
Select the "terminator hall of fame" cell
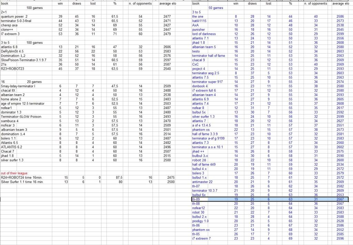point(208,56)
